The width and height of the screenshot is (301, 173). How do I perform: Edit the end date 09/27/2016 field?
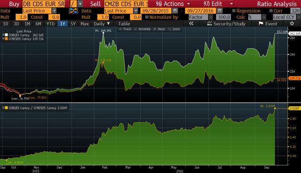200,11
